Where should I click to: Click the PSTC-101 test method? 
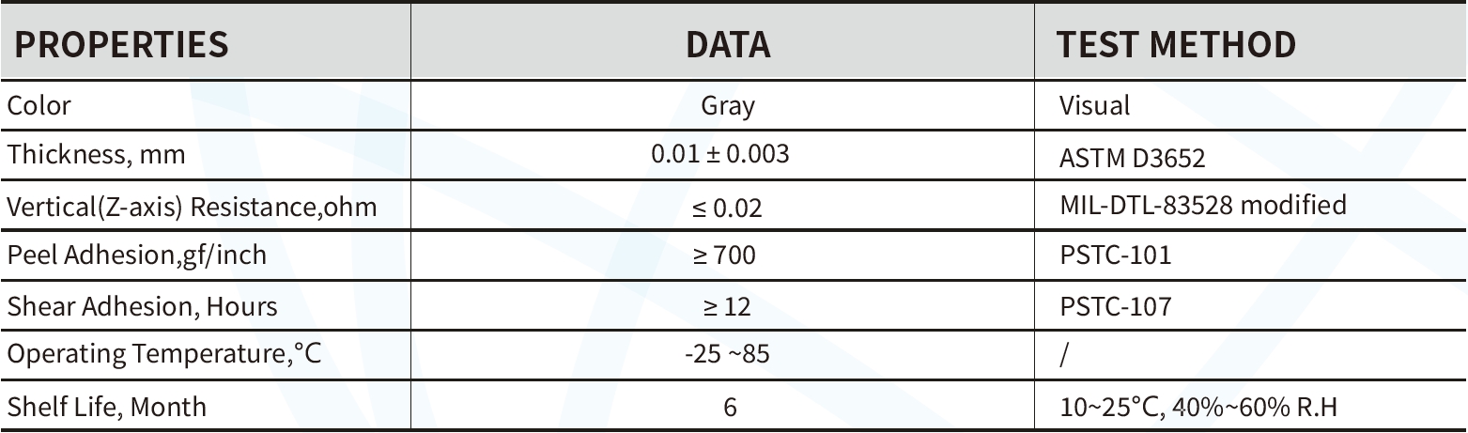pyautogui.click(x=1115, y=255)
